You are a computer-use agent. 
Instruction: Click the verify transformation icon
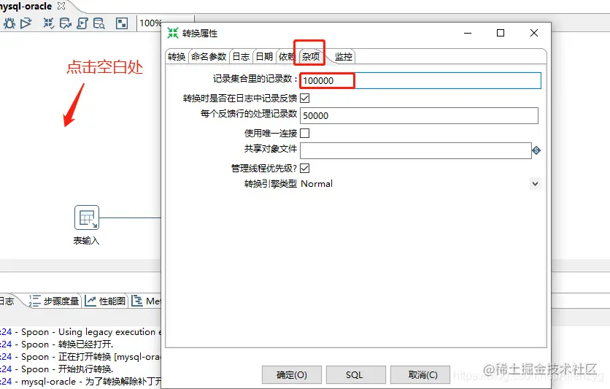(x=48, y=23)
